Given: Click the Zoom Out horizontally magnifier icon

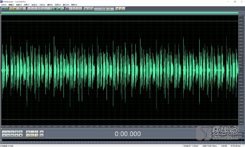Looking at the screenshot, I should 32,132.
